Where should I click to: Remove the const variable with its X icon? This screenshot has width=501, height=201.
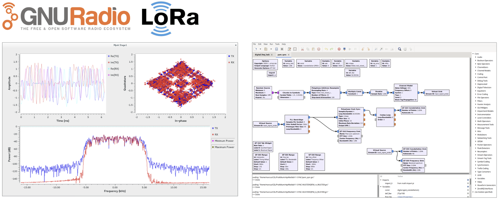[468, 190]
